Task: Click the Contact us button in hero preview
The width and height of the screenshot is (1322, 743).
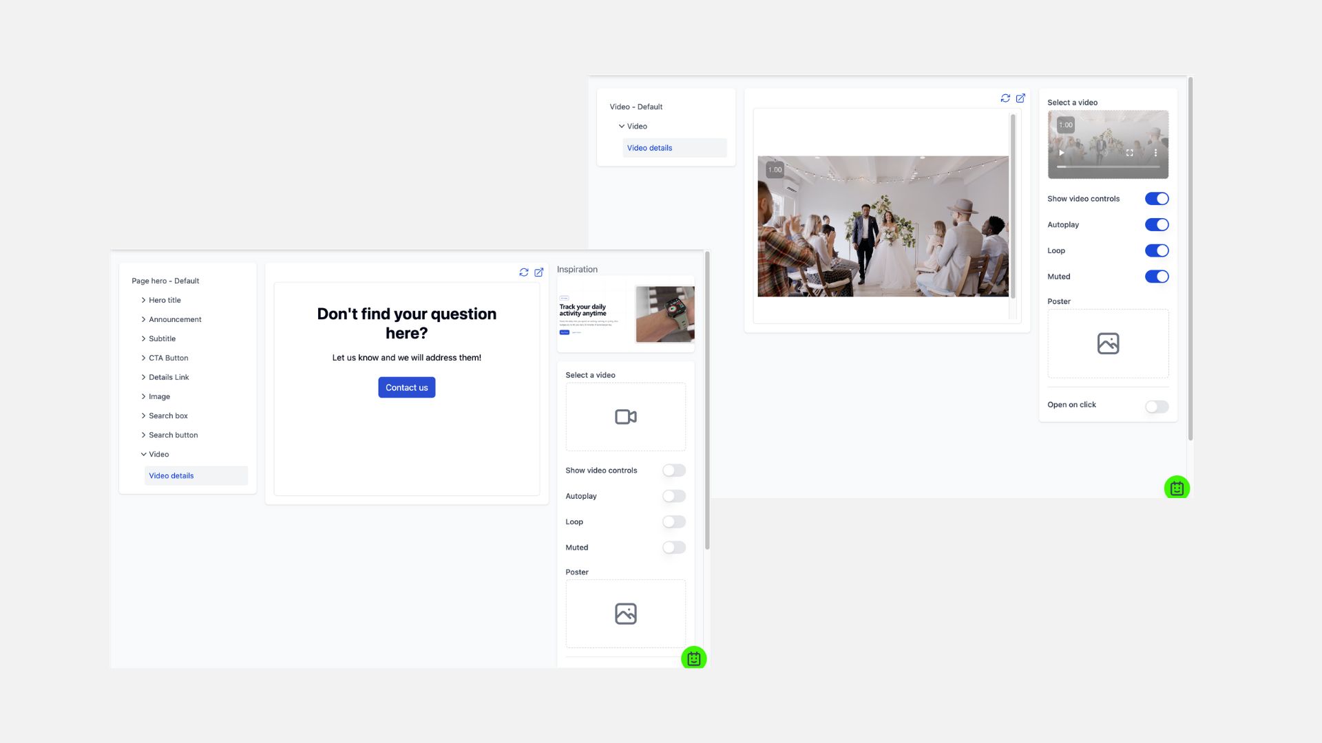Action: coord(407,387)
